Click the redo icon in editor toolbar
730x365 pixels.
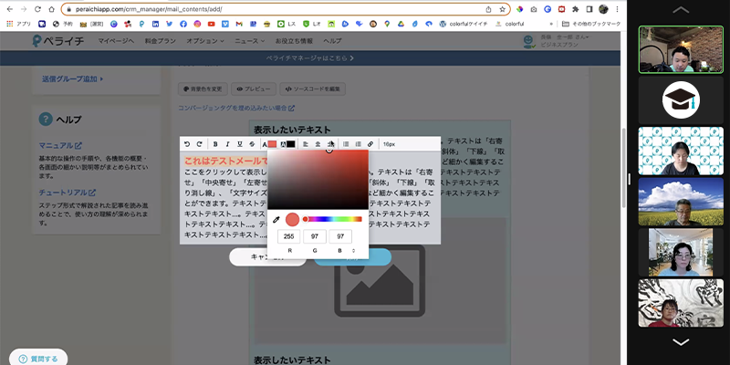pos(200,144)
